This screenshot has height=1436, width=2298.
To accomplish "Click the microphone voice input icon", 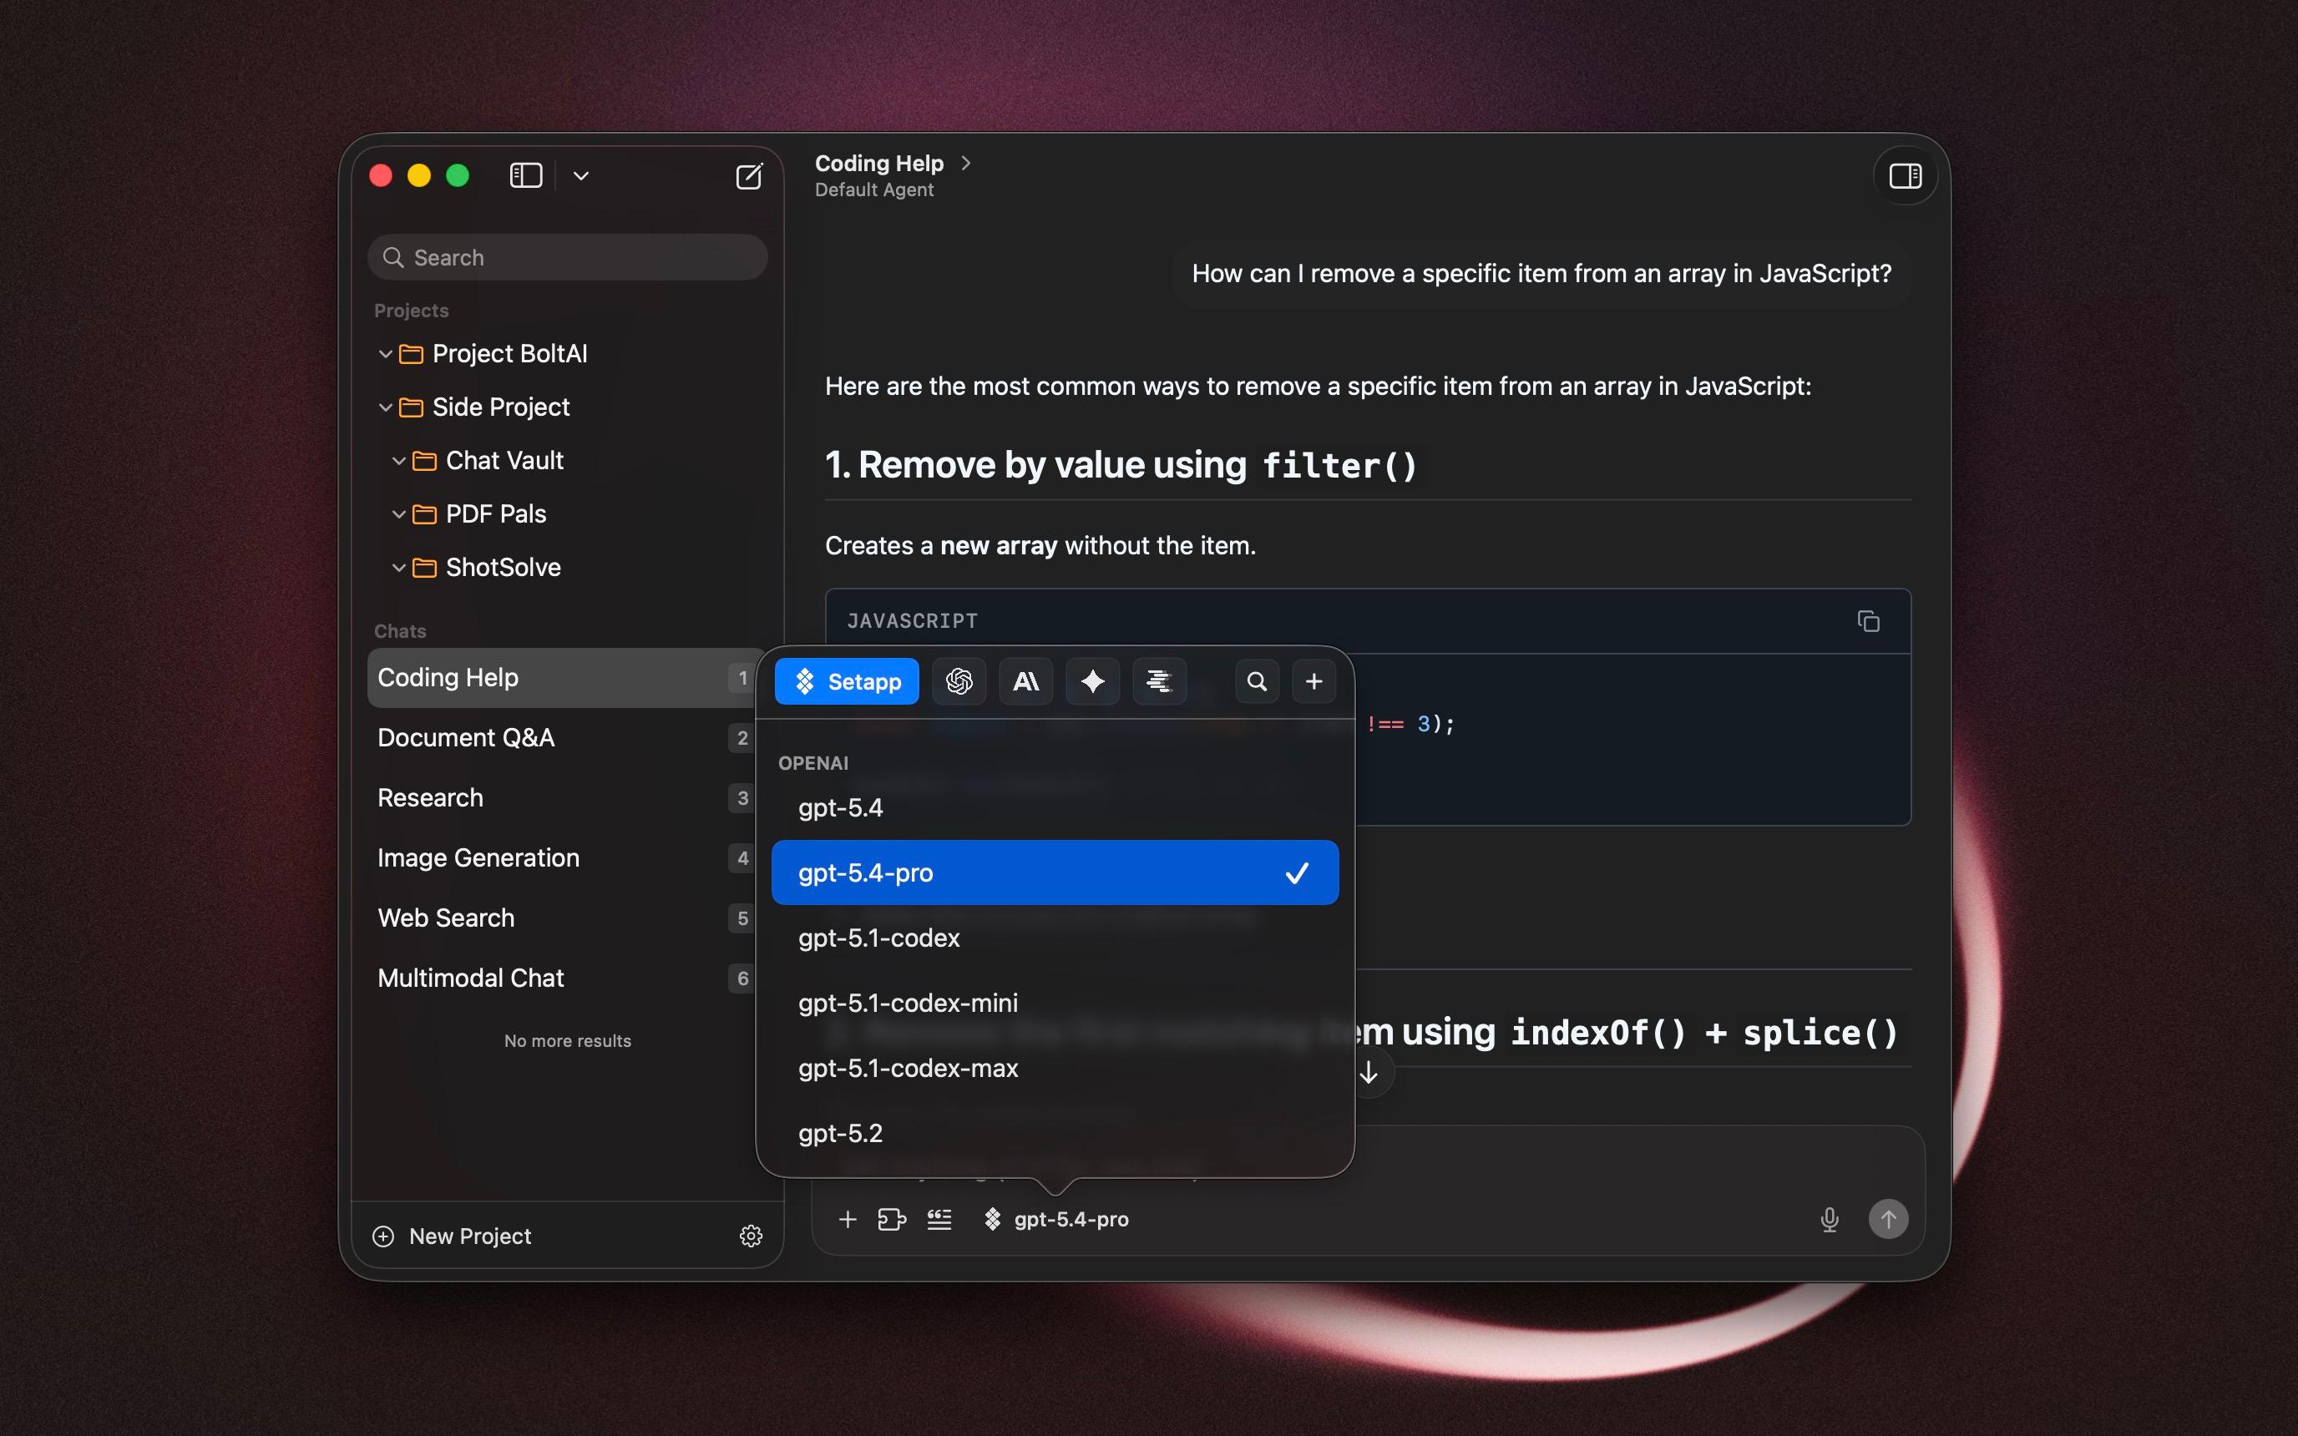I will tap(1829, 1218).
